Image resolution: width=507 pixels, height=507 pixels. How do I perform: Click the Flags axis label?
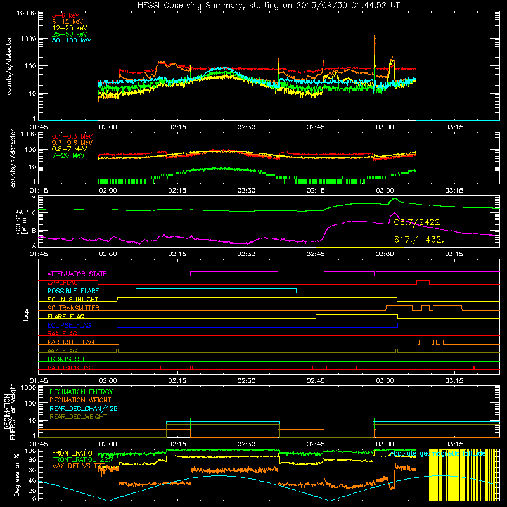(x=26, y=316)
